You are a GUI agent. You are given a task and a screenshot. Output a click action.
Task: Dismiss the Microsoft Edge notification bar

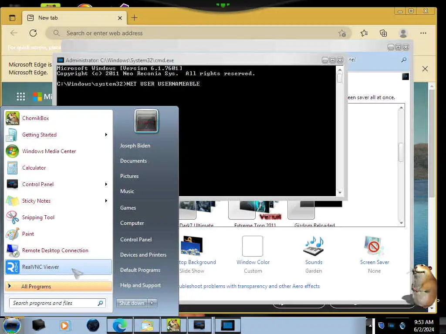[425, 69]
